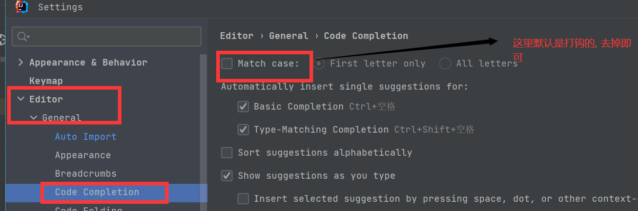Image resolution: width=638 pixels, height=211 pixels.
Task: Click the IntelliJ IDEA logo icon
Action: tap(21, 7)
